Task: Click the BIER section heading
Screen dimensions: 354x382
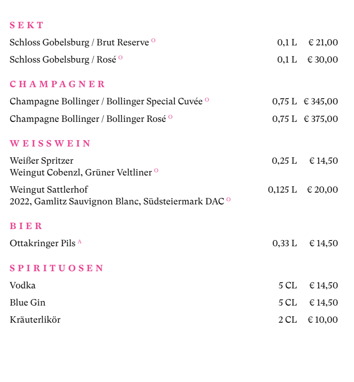Action: [x=26, y=226]
